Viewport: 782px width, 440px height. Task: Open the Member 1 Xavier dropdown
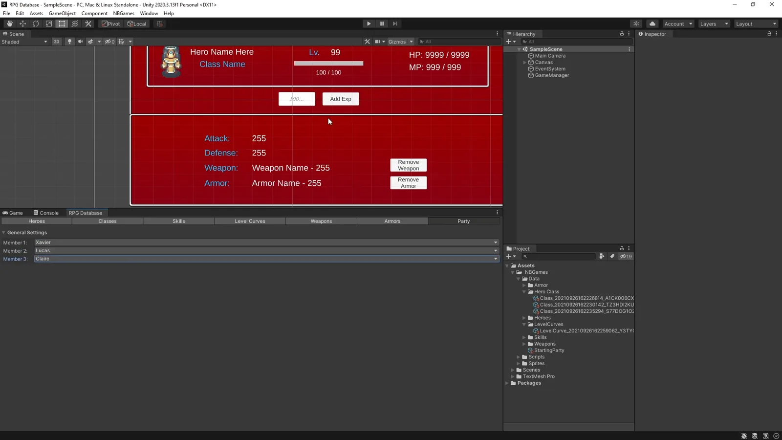tap(266, 242)
